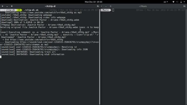This screenshot has width=187, height=105.
Task: Maximize the ~/A/clip-dl terminal window
Action: (12, 6)
